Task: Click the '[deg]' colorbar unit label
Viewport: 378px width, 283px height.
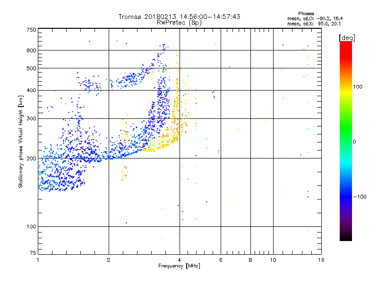Action: (x=347, y=38)
